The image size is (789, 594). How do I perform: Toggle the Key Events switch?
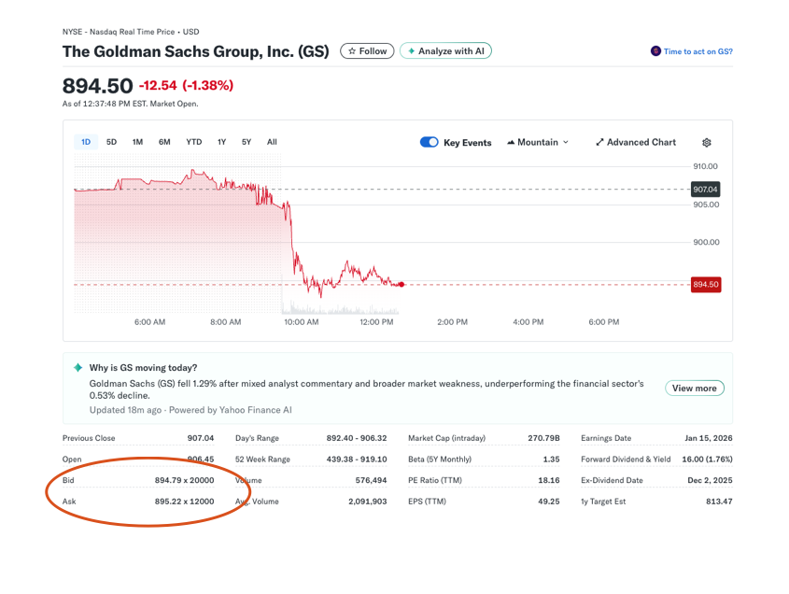click(x=429, y=143)
